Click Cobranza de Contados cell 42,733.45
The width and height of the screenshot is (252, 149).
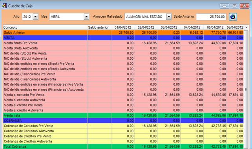point(215,126)
